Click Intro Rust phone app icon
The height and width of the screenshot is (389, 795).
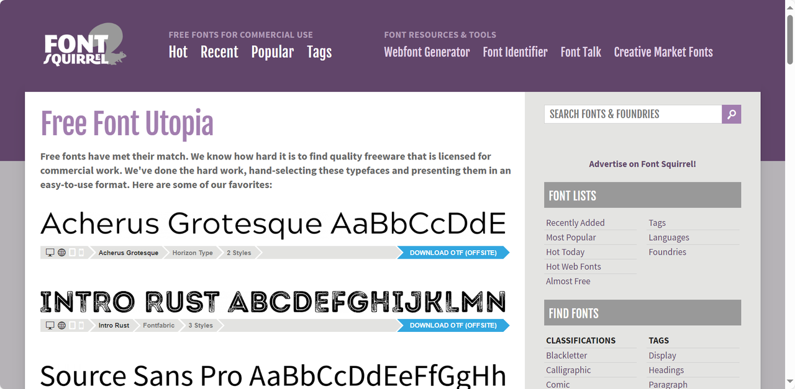coord(81,325)
